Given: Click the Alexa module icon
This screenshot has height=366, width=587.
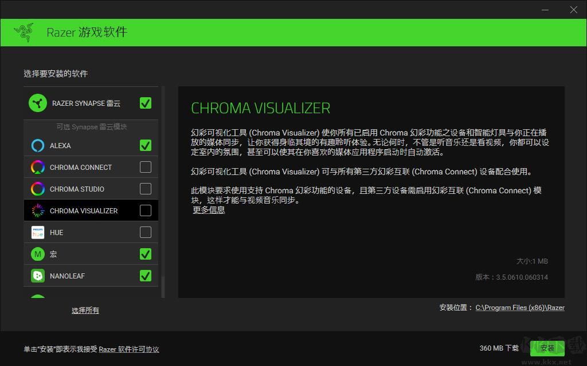Looking at the screenshot, I should click(38, 145).
